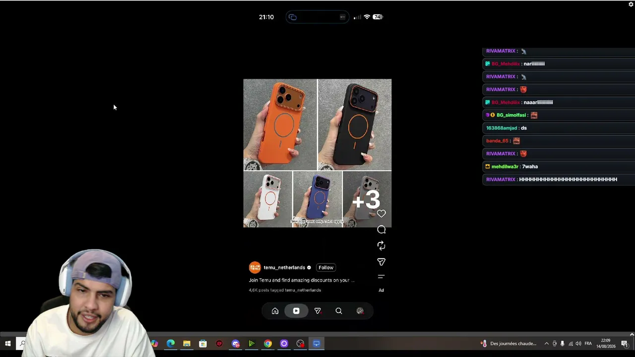Click BG_simolfasi username in chat
Screen dimensions: 635x357
pos(511,116)
